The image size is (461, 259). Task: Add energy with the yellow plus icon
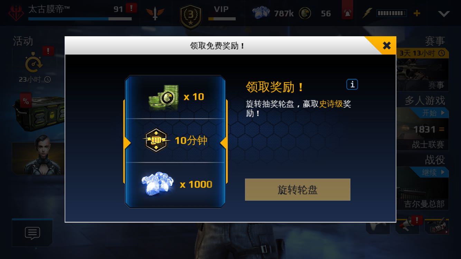click(417, 13)
